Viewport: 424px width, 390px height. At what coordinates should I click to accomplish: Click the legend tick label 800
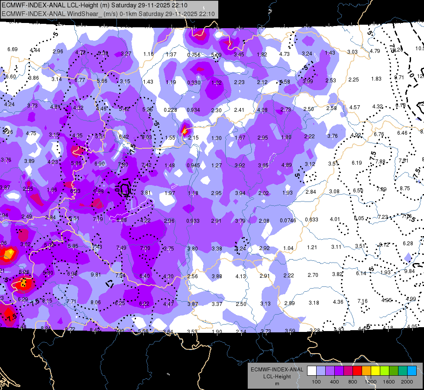tap(353, 382)
